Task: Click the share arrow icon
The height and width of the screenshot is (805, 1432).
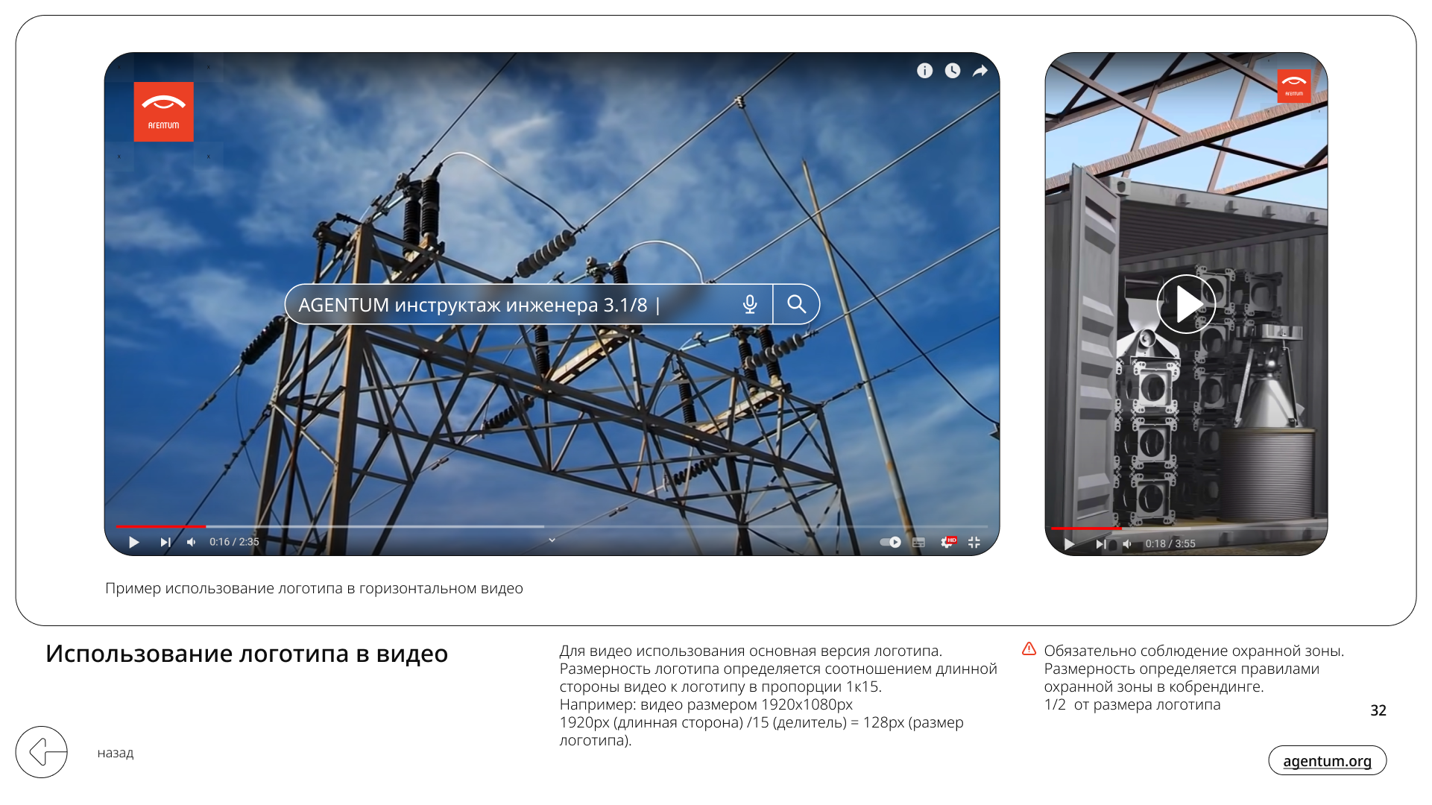Action: [x=980, y=71]
